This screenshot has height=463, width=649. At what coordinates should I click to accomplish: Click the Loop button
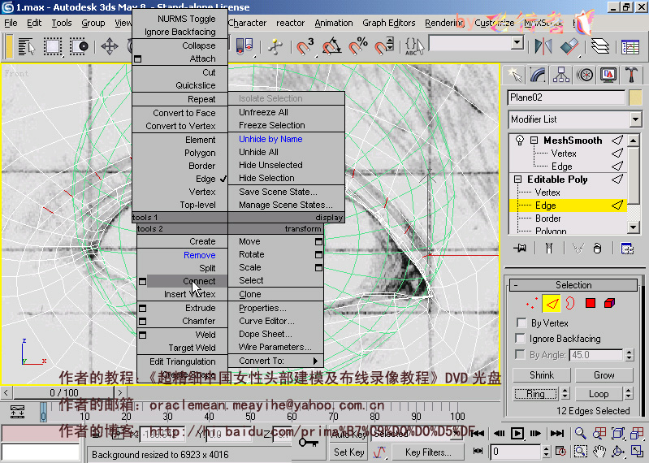[599, 394]
